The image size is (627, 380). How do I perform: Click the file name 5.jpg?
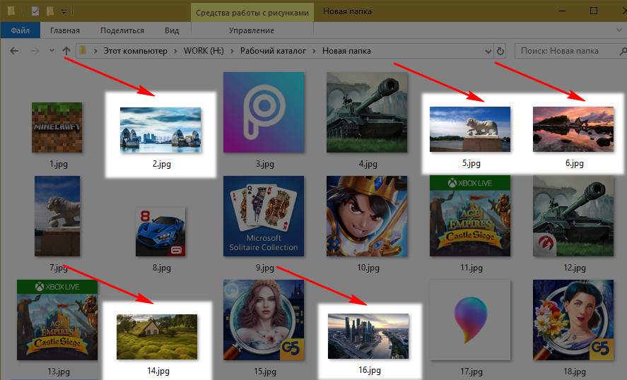pyautogui.click(x=471, y=163)
